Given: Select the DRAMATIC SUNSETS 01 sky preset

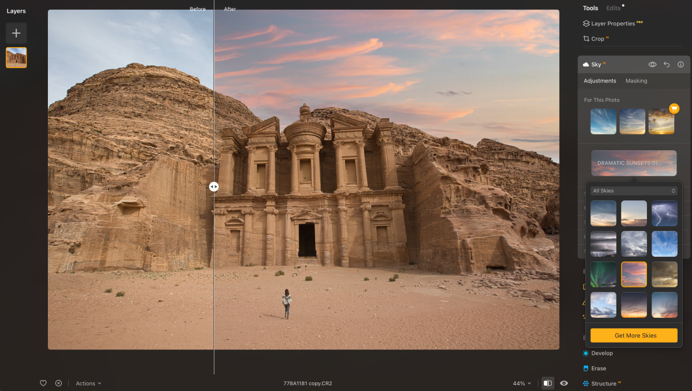Looking at the screenshot, I should click(x=633, y=163).
